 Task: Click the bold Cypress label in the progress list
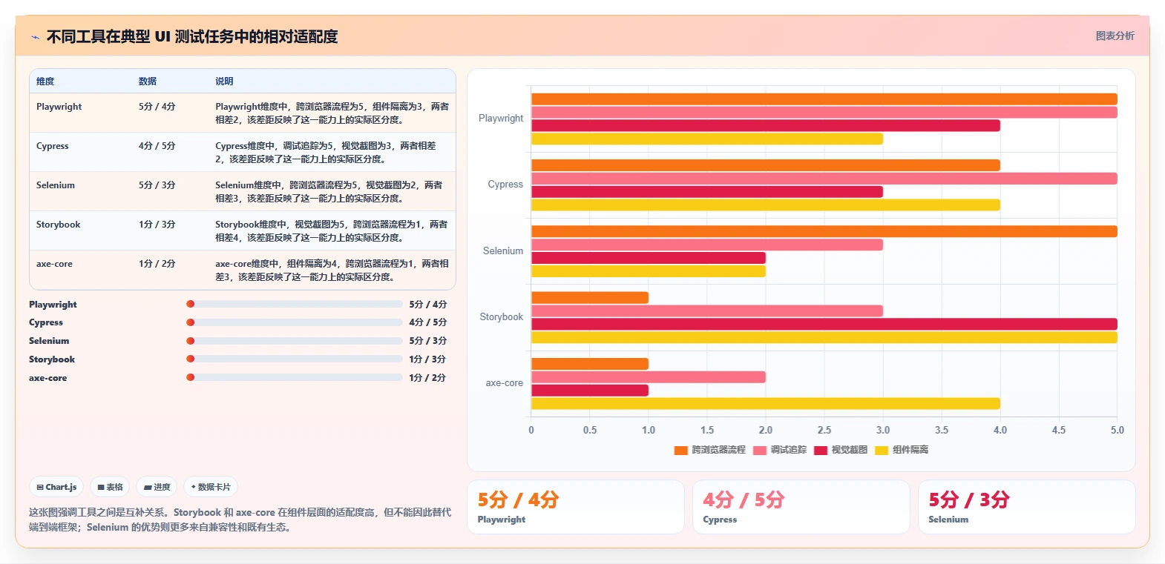(x=46, y=322)
